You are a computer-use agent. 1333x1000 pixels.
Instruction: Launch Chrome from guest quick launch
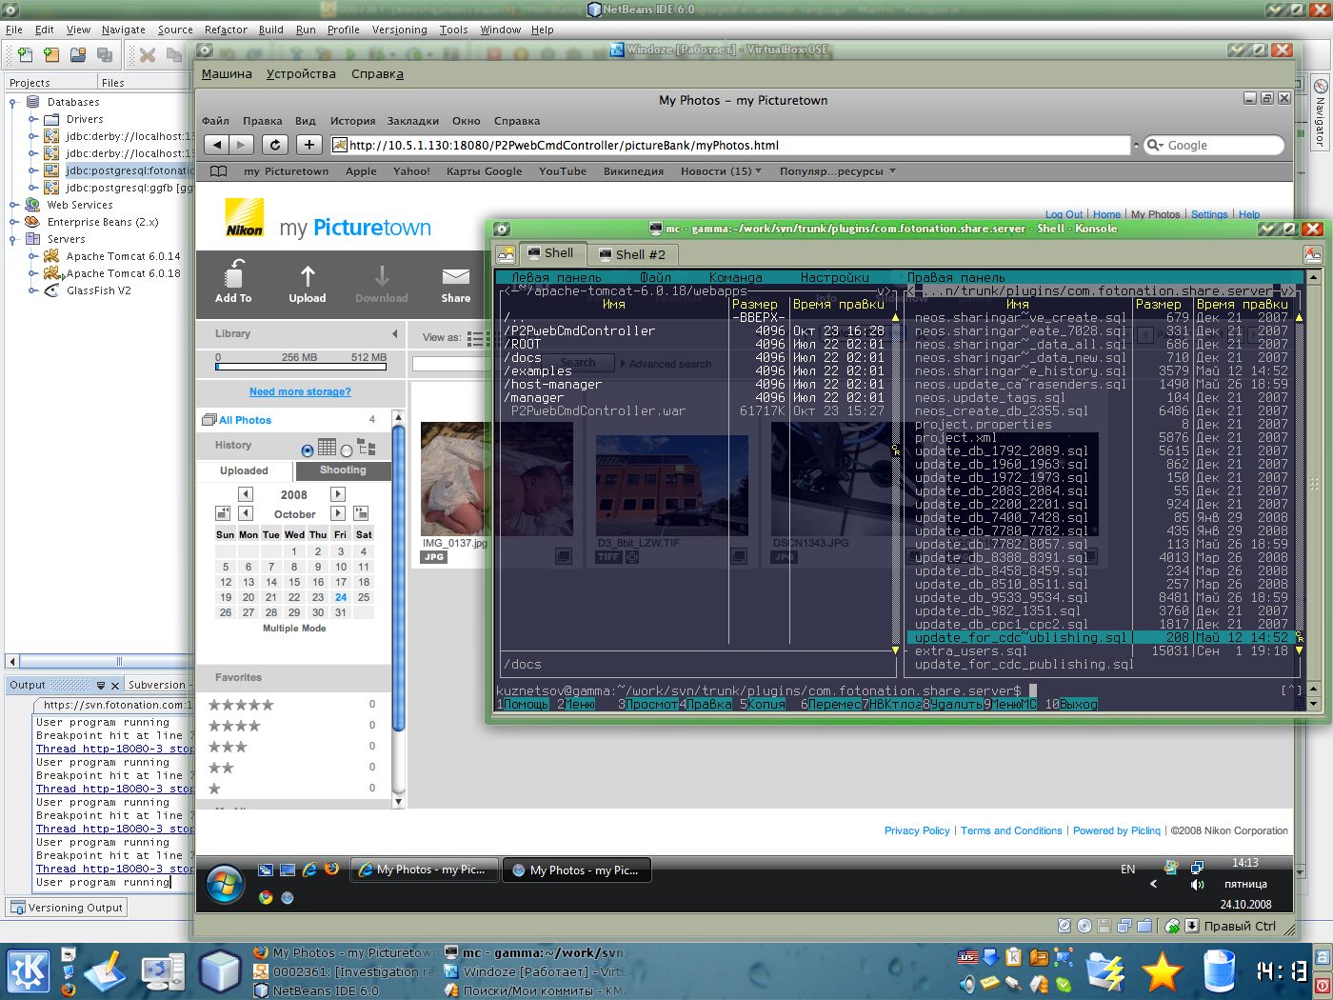(266, 897)
